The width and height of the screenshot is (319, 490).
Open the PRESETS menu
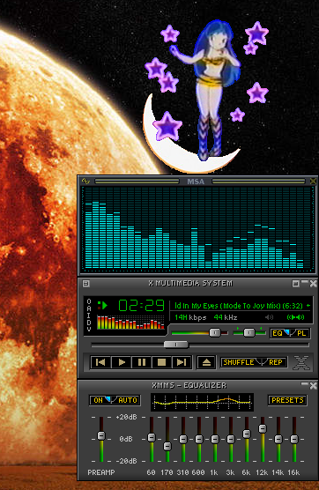point(287,400)
